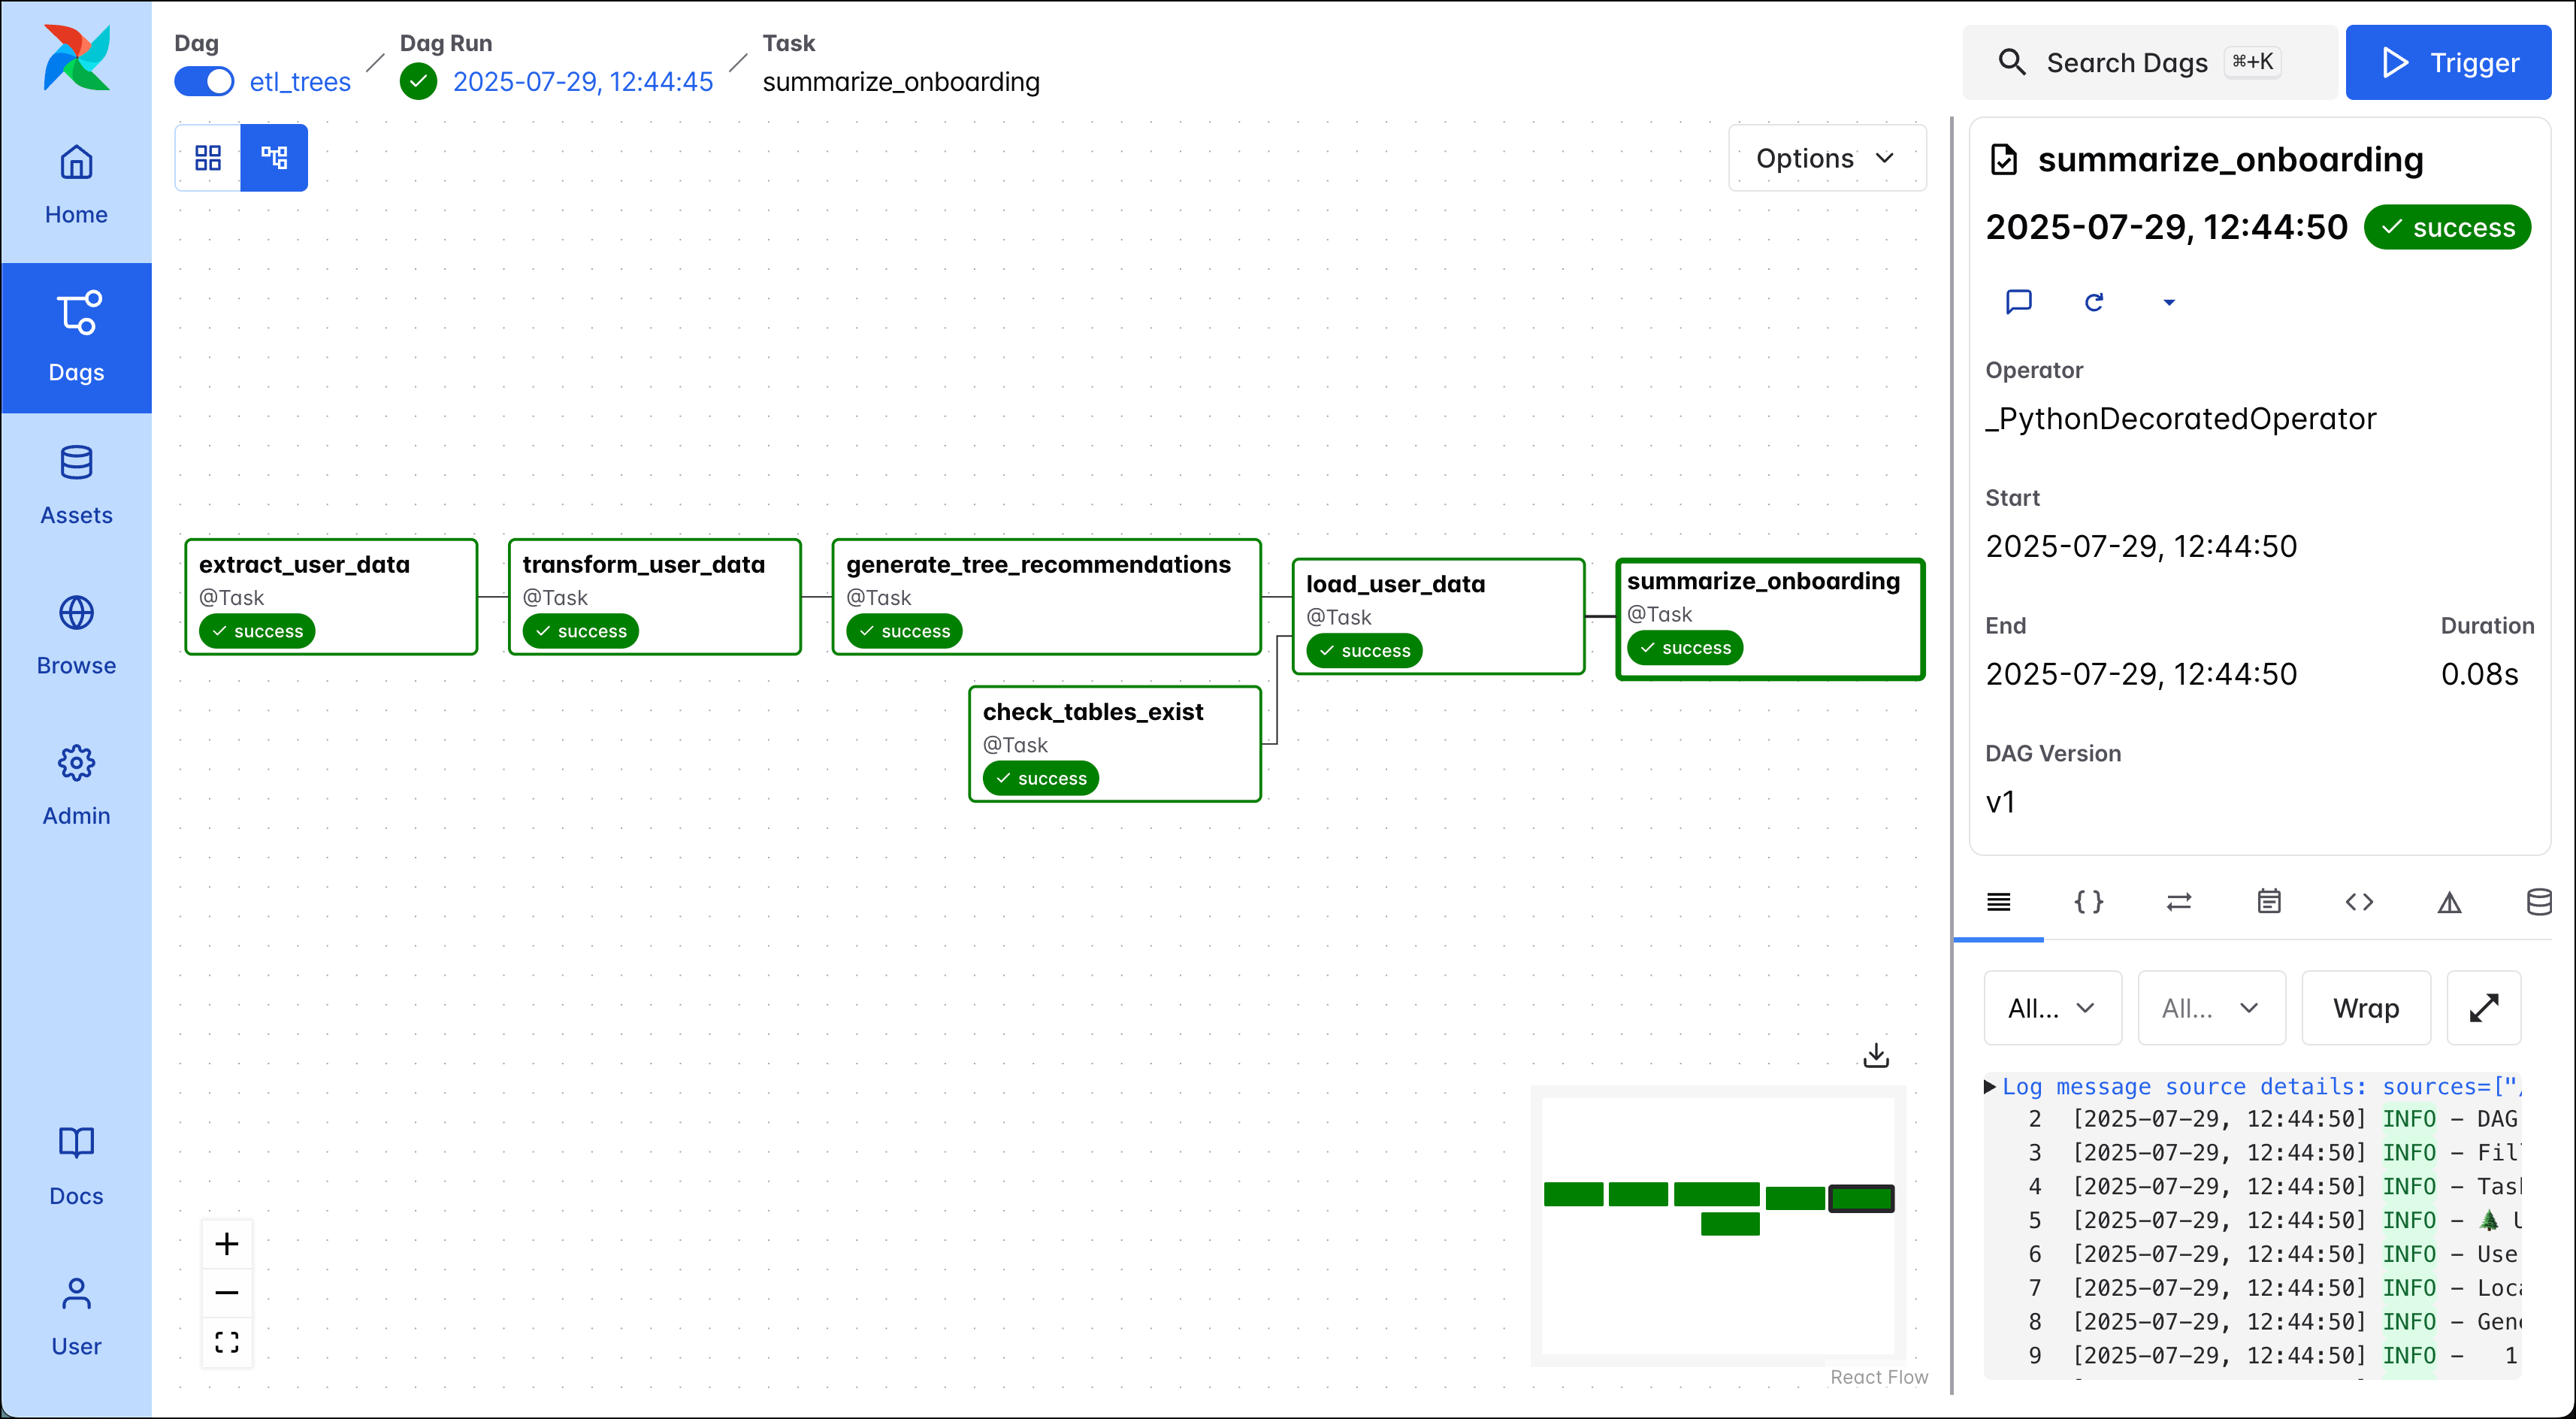
Task: Open the Browse section
Action: click(76, 635)
